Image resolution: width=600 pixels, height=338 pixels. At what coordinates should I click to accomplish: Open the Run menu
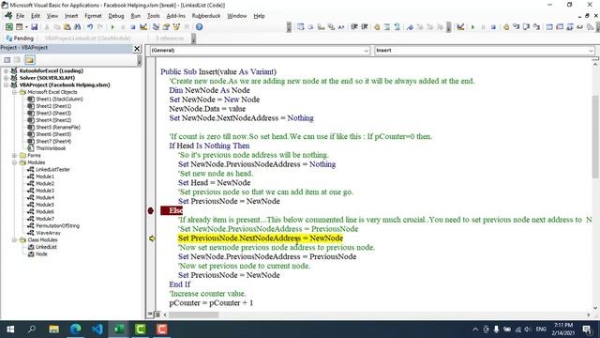[135, 16]
